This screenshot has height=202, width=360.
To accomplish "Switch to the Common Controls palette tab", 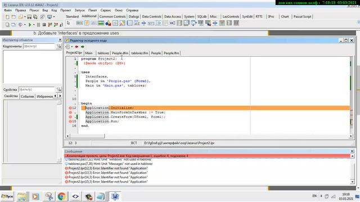I will [x=112, y=16].
